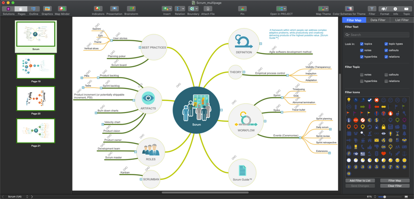Enable Filter Topic hyperlinks checkbox
This screenshot has height=199, width=414.
coord(362,81)
